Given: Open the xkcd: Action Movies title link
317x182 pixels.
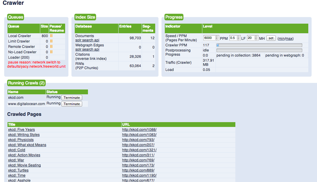Looking at the screenshot, I should (24, 155).
